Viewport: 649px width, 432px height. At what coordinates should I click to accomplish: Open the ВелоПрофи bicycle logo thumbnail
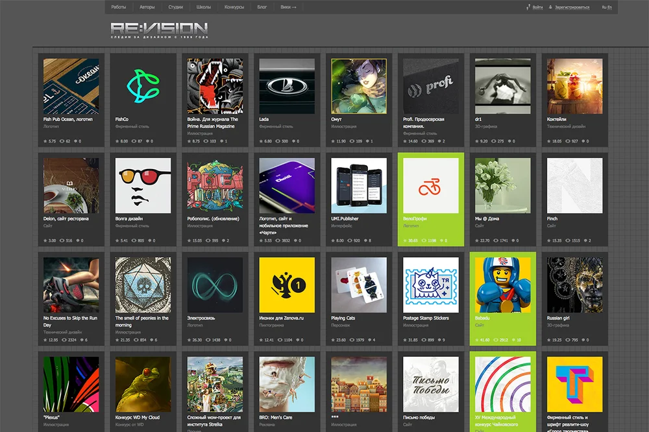(x=431, y=185)
